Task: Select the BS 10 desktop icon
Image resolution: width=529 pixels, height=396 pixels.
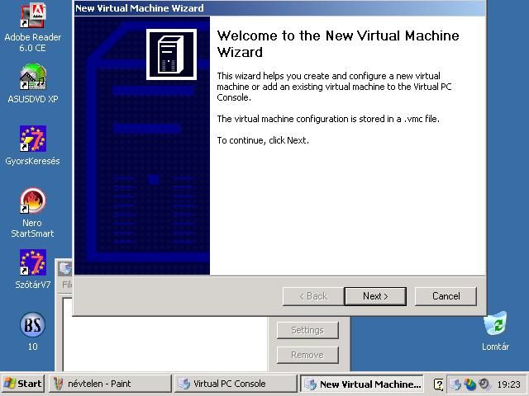Action: [x=33, y=325]
